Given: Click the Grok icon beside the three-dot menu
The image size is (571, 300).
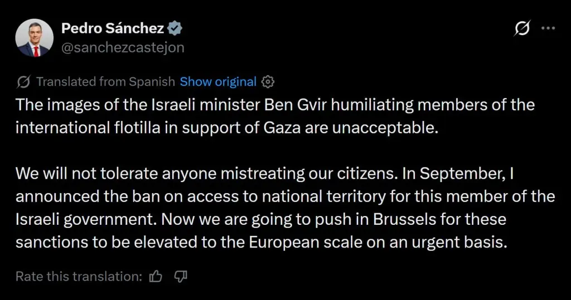Looking at the screenshot, I should point(522,28).
